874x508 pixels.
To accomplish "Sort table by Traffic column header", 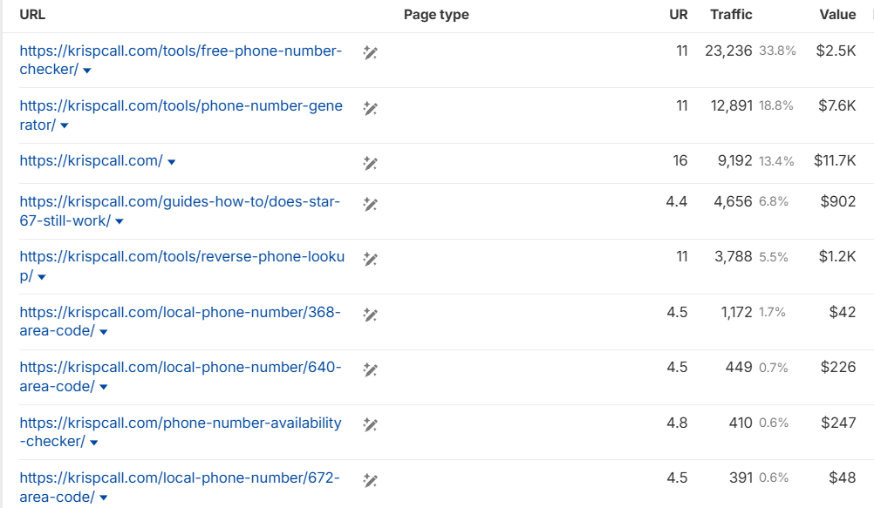I will [x=731, y=15].
